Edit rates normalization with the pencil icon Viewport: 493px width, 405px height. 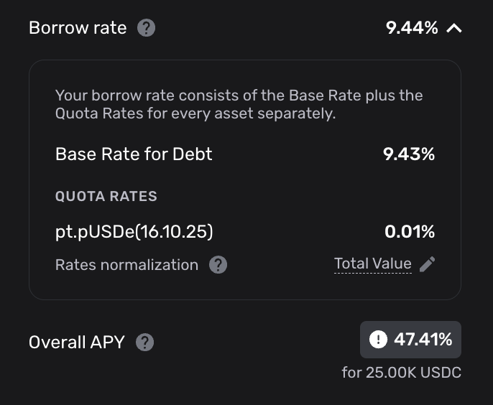pos(428,264)
